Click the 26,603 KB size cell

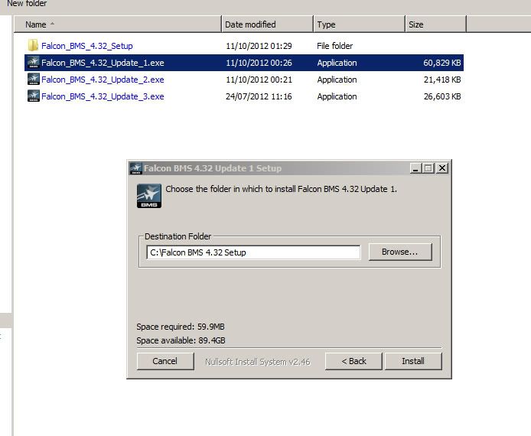click(x=442, y=97)
